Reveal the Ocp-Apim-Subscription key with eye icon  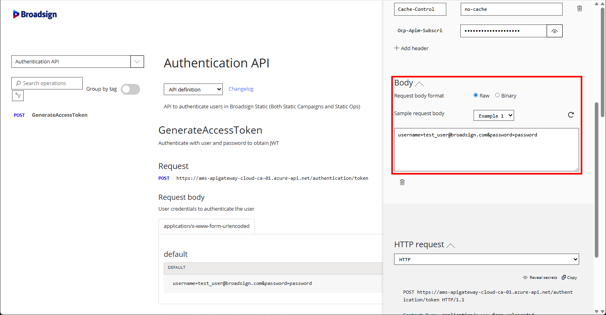(x=555, y=31)
